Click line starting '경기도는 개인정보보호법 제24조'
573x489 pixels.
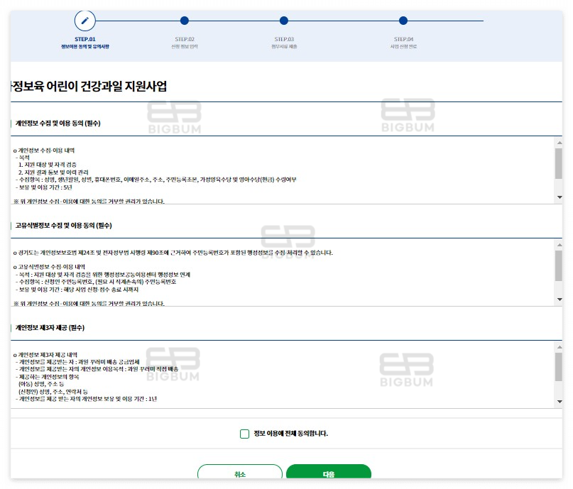click(173, 253)
